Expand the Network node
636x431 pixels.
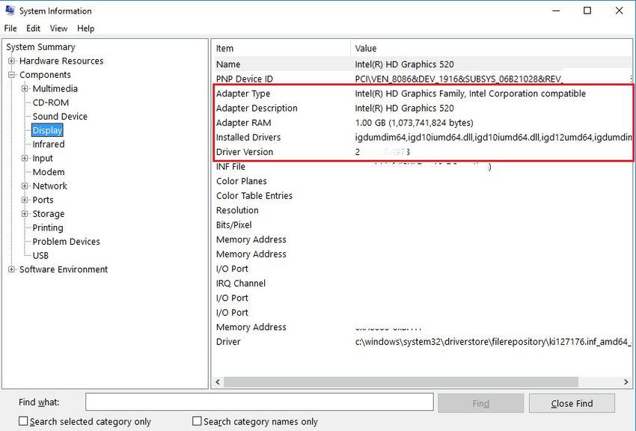click(x=24, y=186)
